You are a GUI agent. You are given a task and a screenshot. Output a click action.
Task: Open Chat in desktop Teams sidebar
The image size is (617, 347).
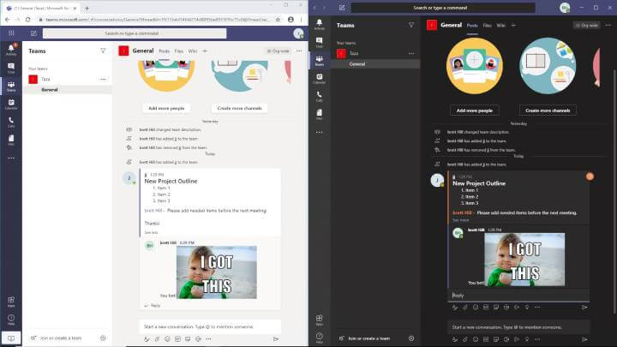319,43
